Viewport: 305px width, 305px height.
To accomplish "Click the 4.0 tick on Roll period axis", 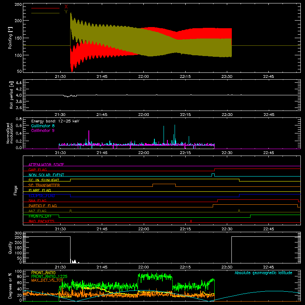I will (19, 95).
